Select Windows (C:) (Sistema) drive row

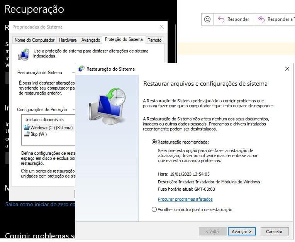tap(49, 128)
